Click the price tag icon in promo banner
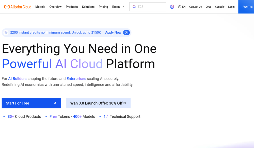254x148 pixels. coord(6,33)
